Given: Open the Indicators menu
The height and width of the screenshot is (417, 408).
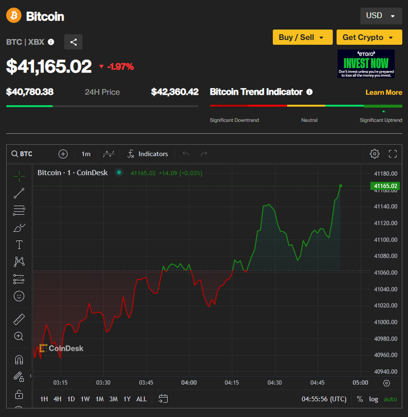Looking at the screenshot, I should tap(148, 154).
